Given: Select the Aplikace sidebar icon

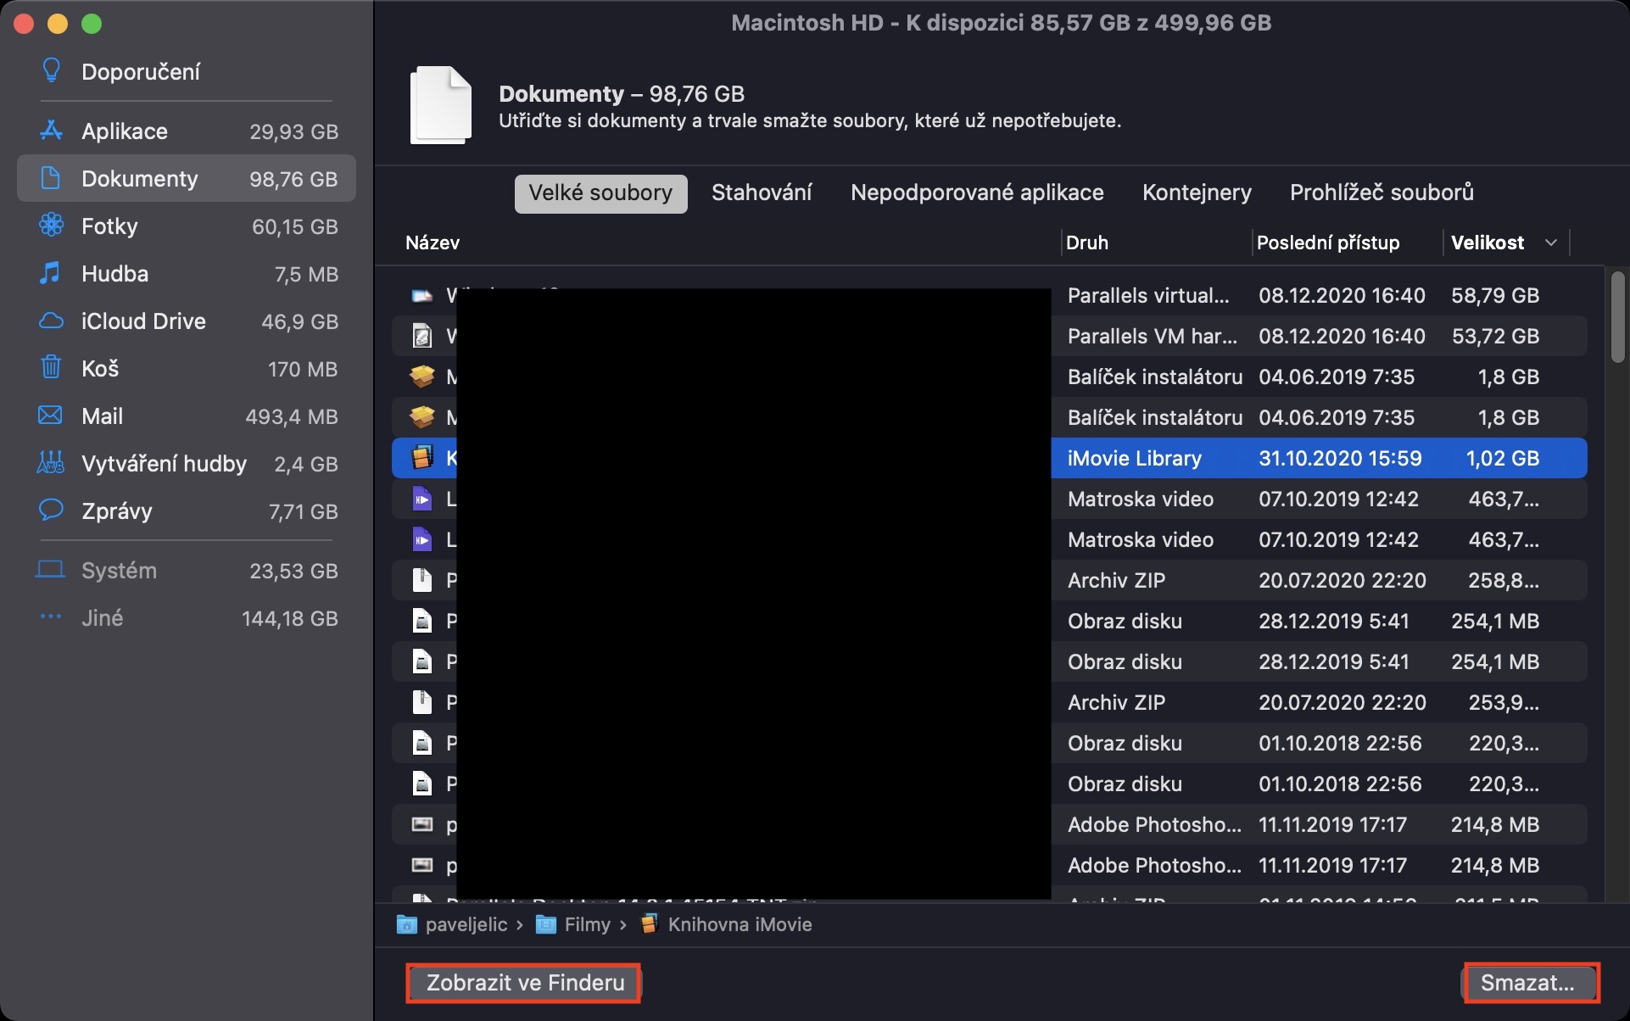Looking at the screenshot, I should [x=51, y=131].
